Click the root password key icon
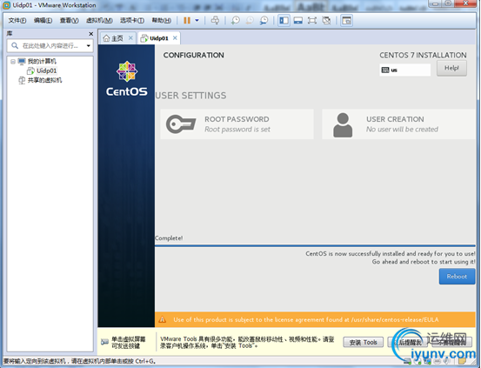Screen dimensions: 481x368 [181, 124]
